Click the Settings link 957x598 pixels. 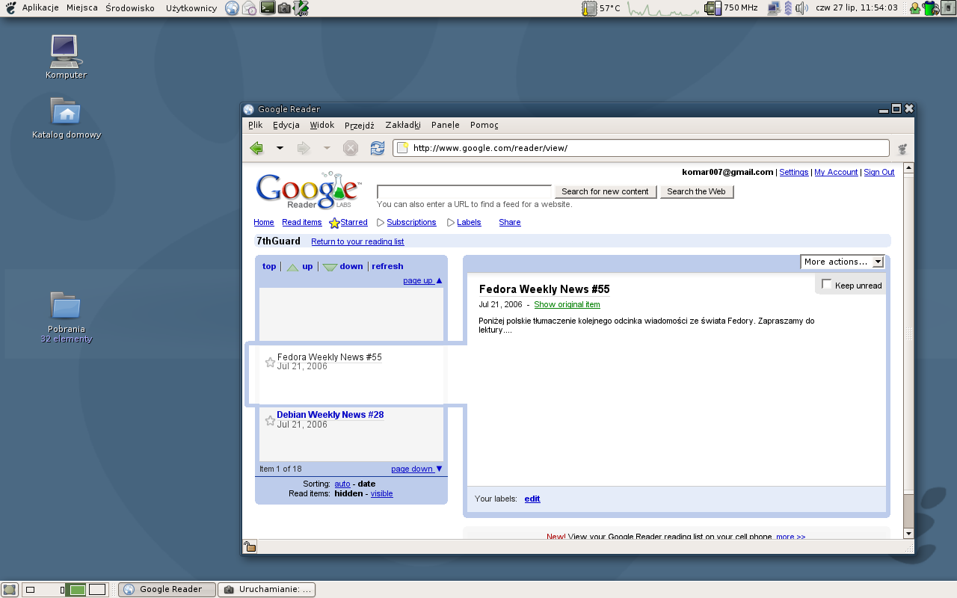point(794,172)
